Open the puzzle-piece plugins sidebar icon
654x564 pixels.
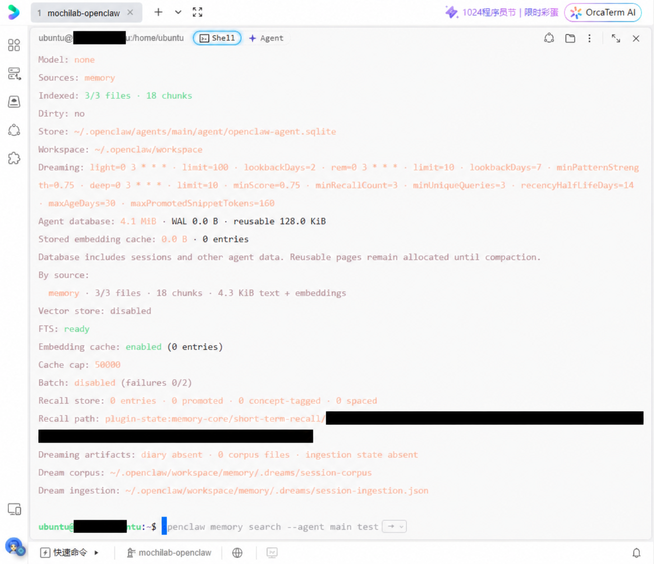click(14, 158)
